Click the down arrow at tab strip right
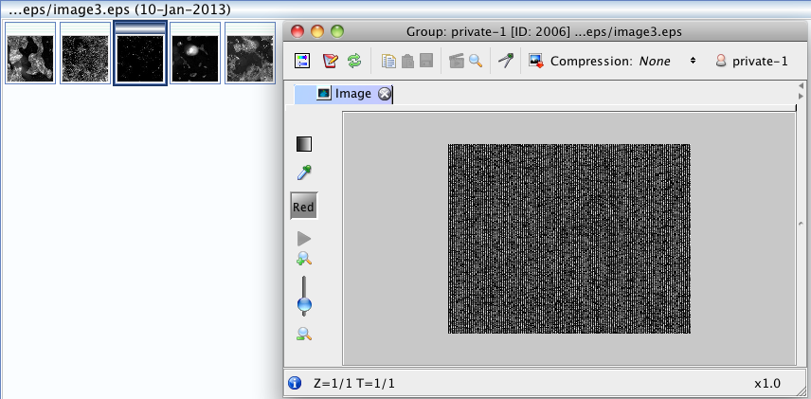Image resolution: width=811 pixels, height=399 pixels. point(802,97)
